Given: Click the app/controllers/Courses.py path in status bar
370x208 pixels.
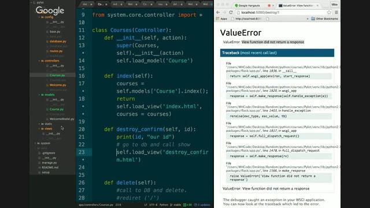Looking at the screenshot, I should (96, 205).
